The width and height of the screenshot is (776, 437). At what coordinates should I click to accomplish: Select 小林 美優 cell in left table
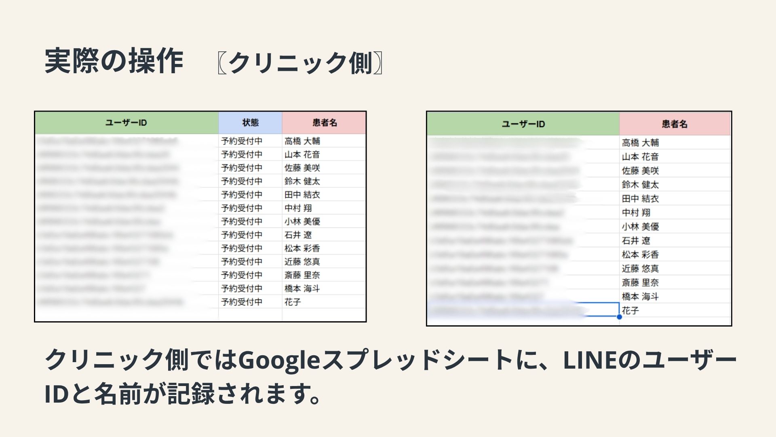coord(302,221)
